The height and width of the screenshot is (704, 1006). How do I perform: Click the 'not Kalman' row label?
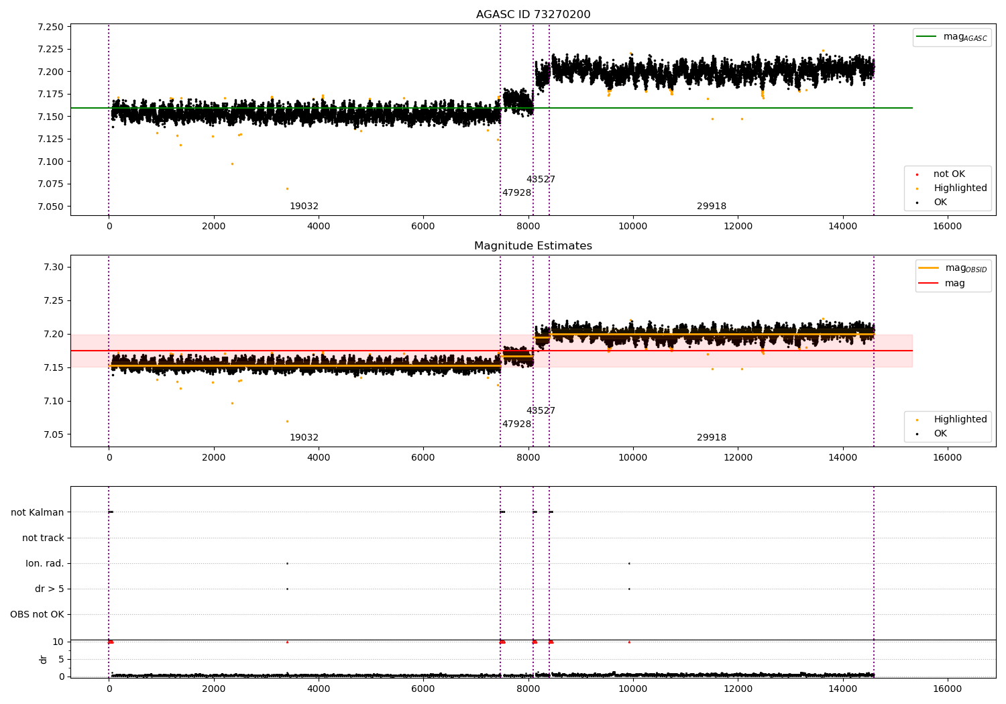38,512
